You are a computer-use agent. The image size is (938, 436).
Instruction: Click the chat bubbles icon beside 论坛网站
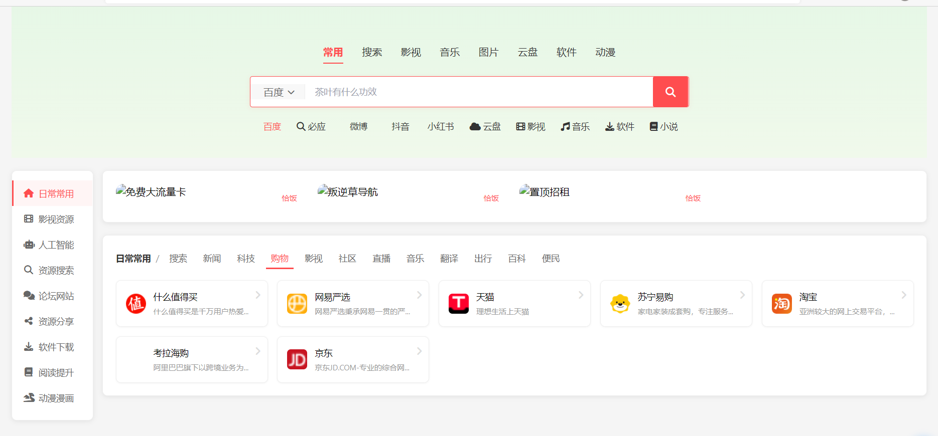pyautogui.click(x=29, y=296)
